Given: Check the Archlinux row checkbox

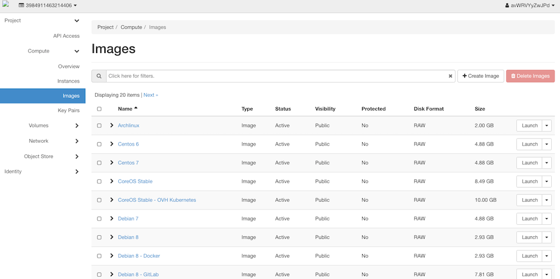Looking at the screenshot, I should point(100,126).
